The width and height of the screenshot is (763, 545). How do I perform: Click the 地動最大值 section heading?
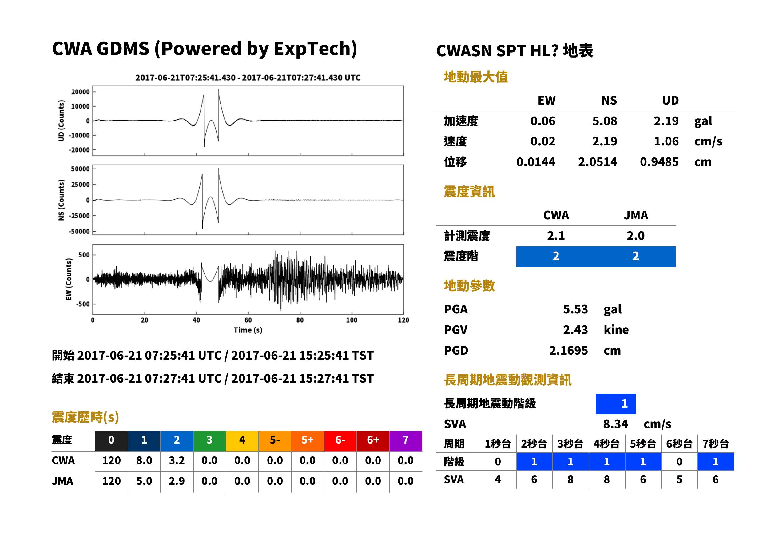[476, 77]
